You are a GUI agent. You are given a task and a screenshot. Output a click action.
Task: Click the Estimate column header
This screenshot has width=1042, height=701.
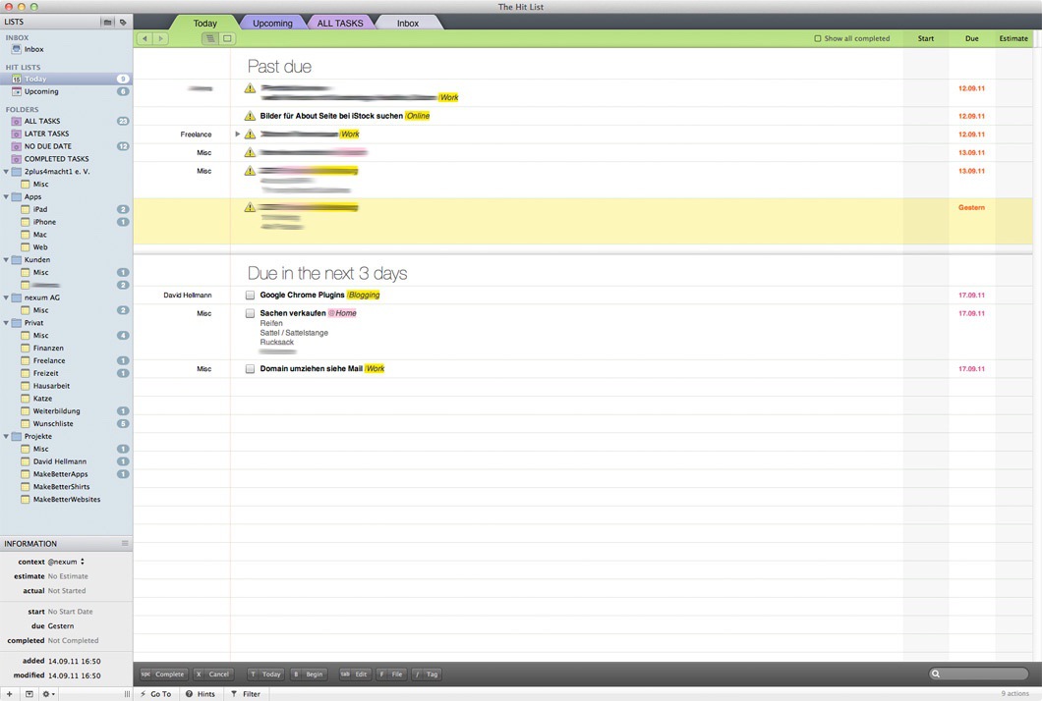pyautogui.click(x=1013, y=38)
